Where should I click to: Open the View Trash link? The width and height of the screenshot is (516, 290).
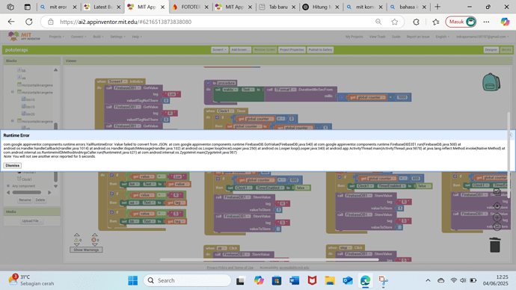point(377,37)
